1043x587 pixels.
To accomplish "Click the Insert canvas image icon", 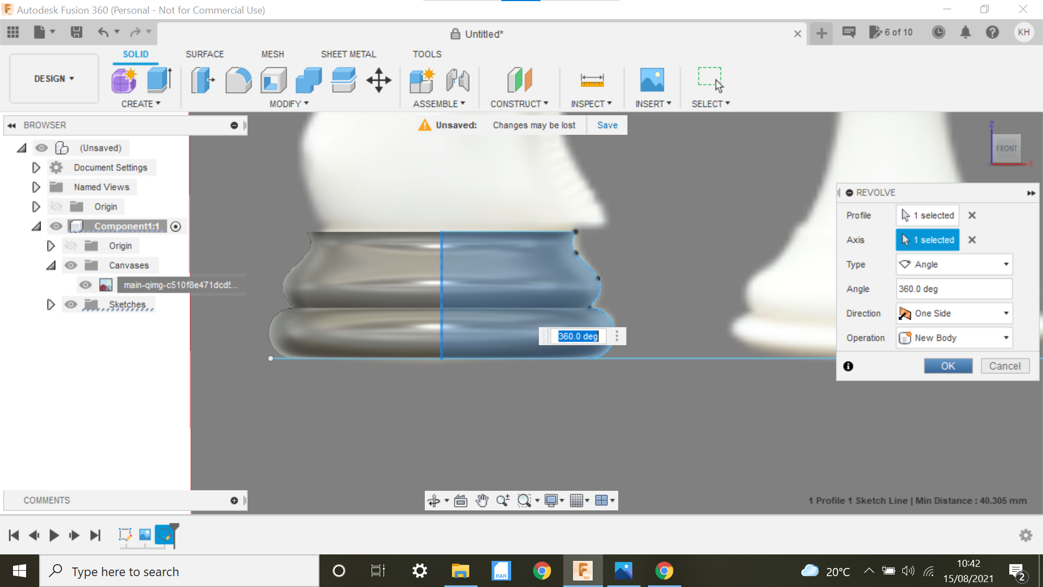I will coord(652,80).
